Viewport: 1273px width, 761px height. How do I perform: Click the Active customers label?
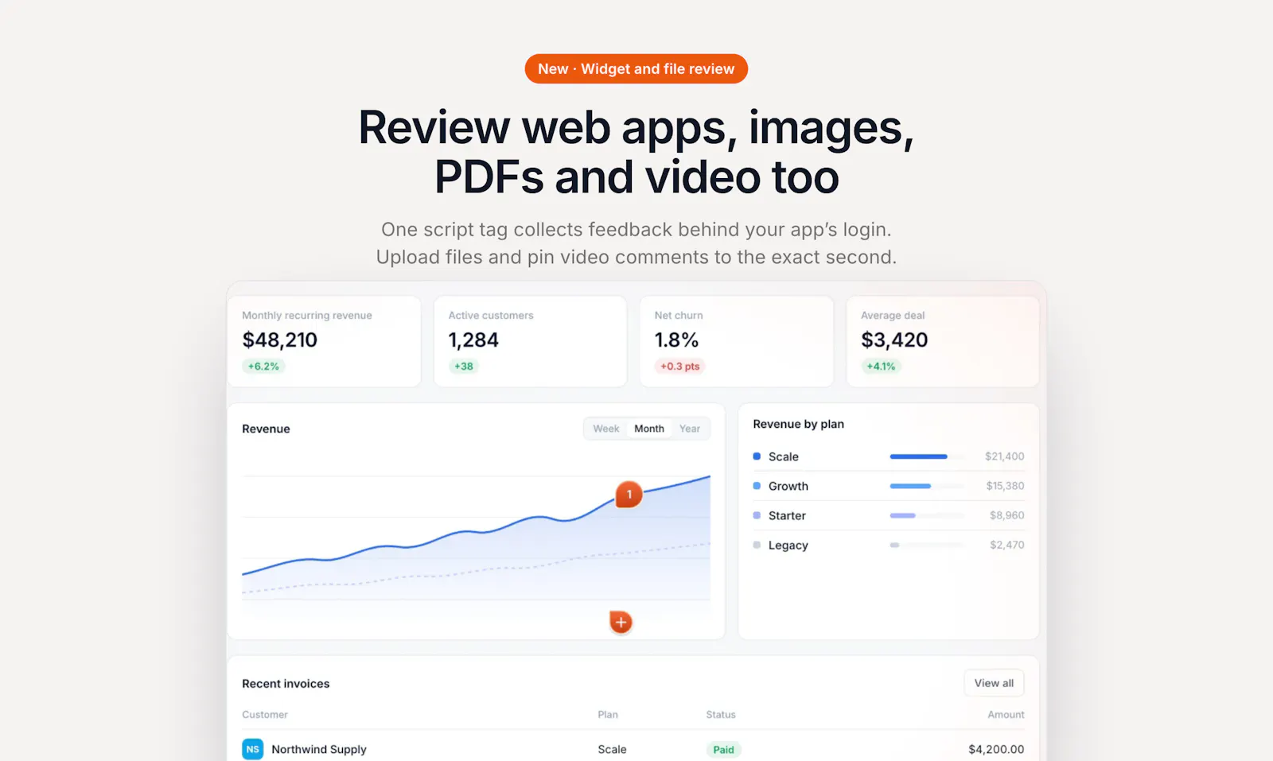point(491,316)
